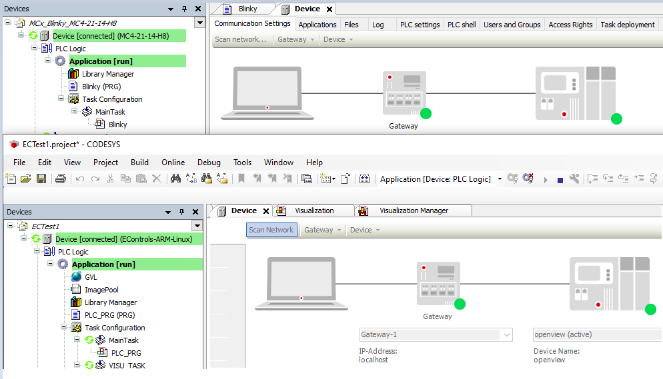Open the Tools menu
This screenshot has height=379, width=663.
[x=242, y=163]
